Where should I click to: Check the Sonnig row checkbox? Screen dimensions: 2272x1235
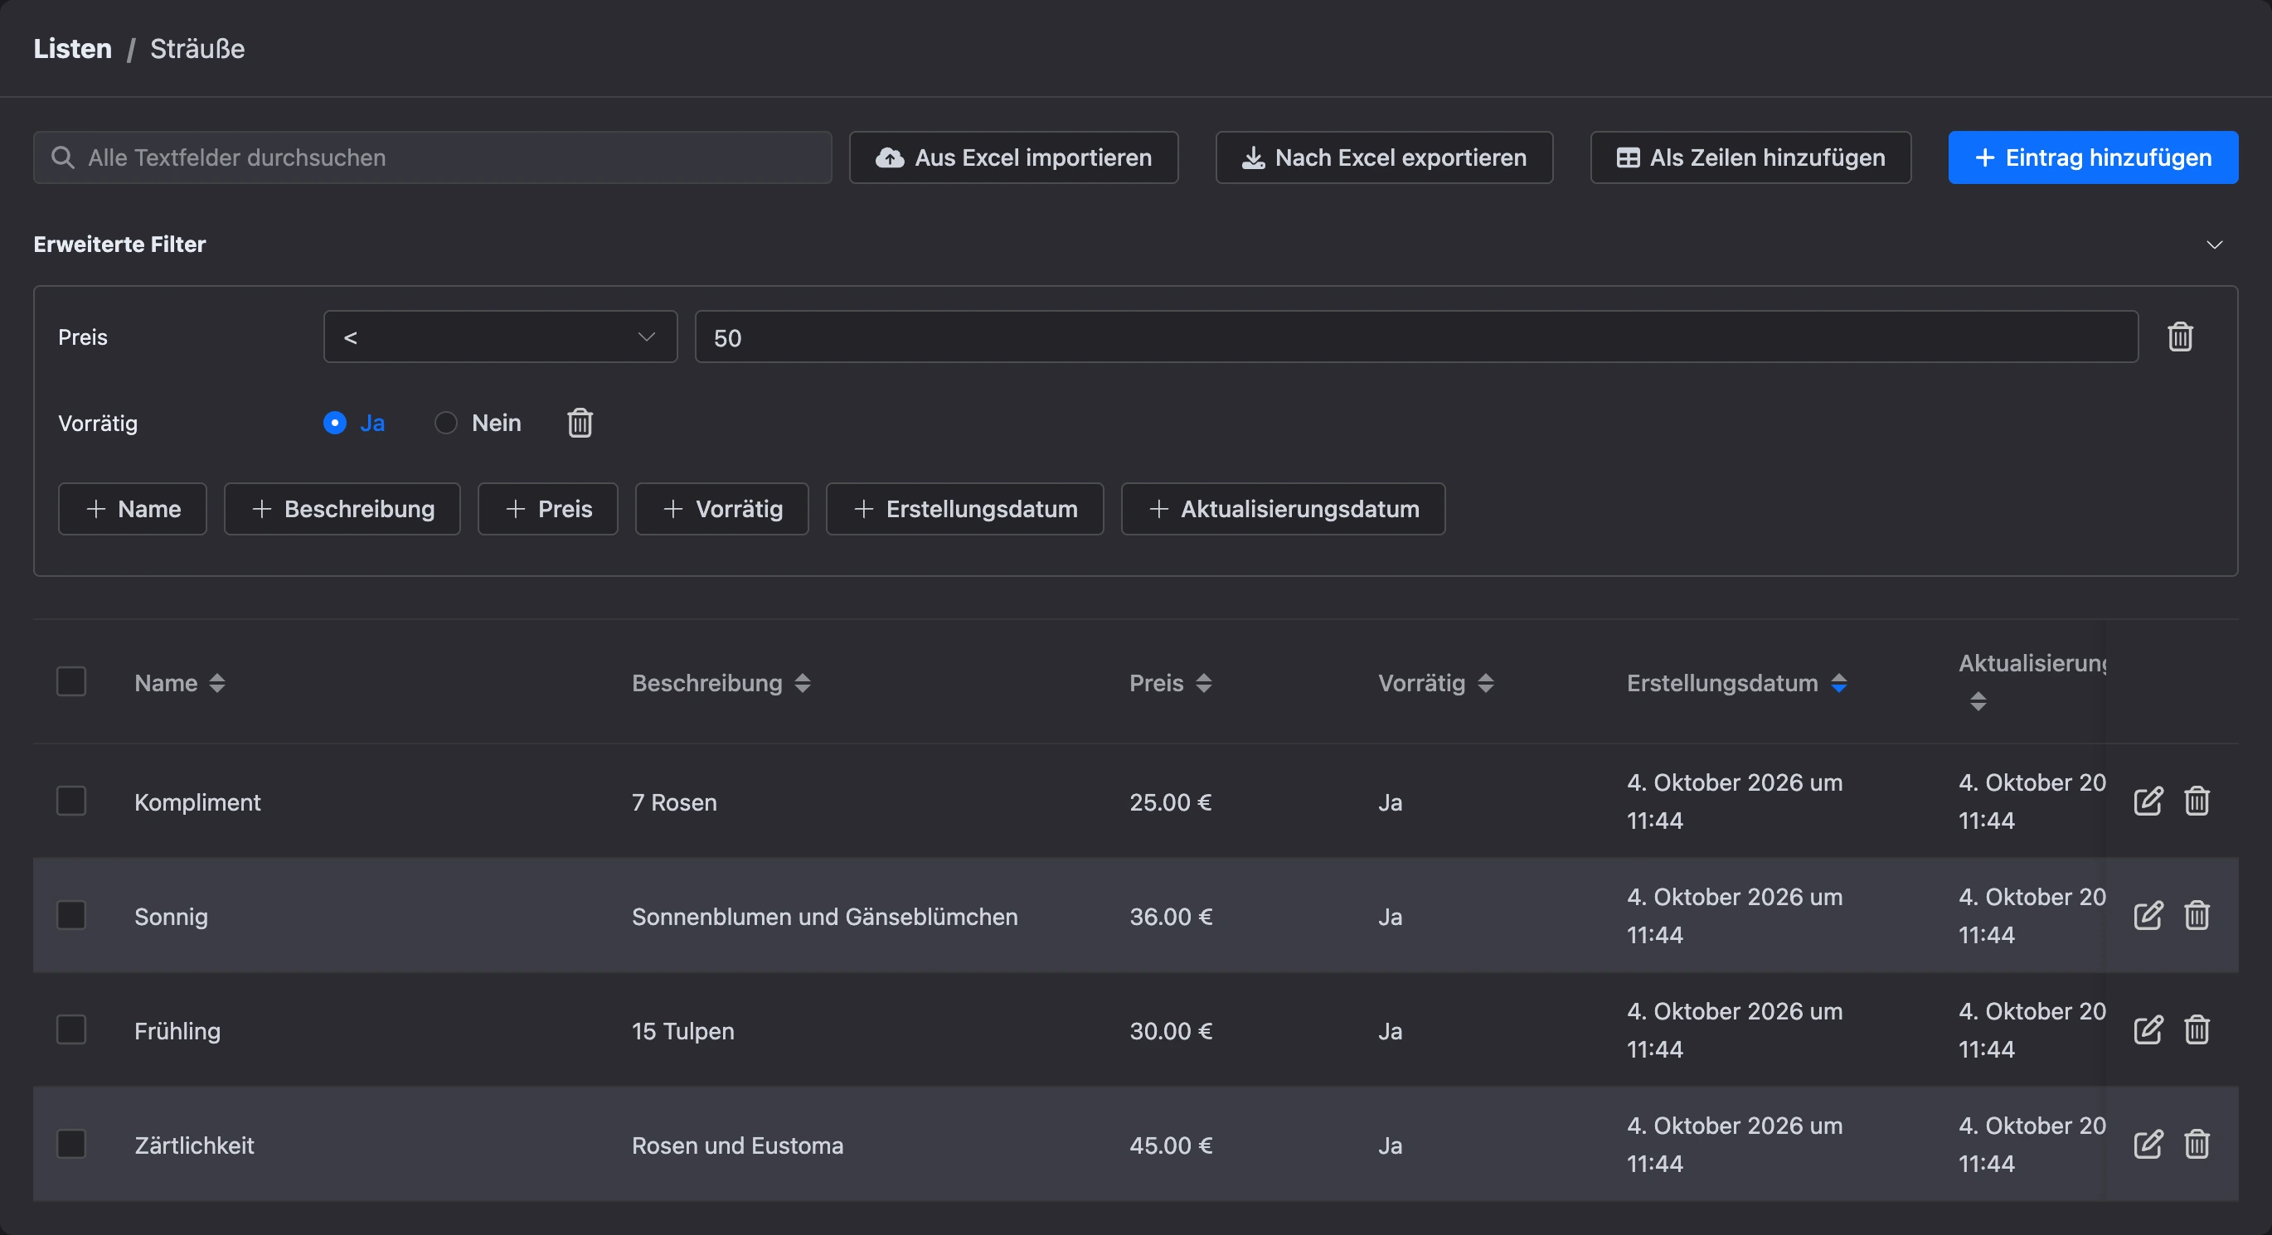(71, 915)
